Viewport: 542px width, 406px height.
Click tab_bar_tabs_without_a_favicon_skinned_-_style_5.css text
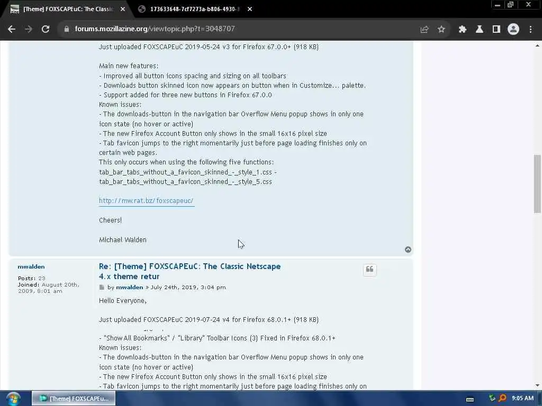(x=185, y=182)
